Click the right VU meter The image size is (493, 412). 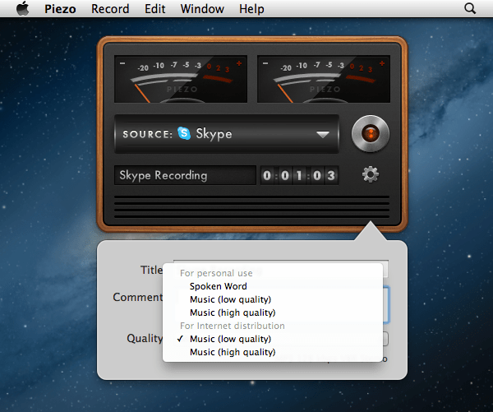(x=324, y=79)
